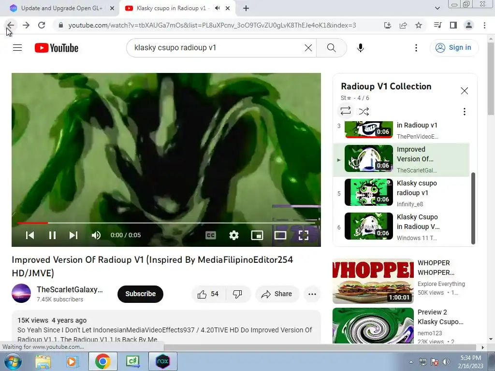Open Windows Explorer from taskbar
Screen dimensions: 495x371
pyautogui.click(x=43, y=361)
